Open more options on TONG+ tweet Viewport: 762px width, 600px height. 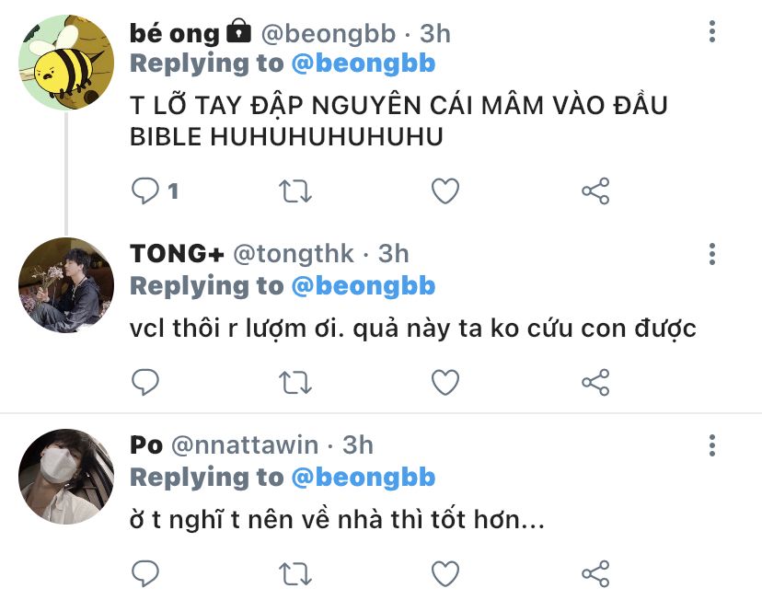click(712, 253)
